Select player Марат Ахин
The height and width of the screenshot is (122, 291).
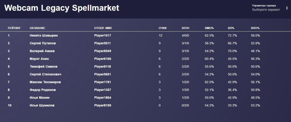click(39, 59)
